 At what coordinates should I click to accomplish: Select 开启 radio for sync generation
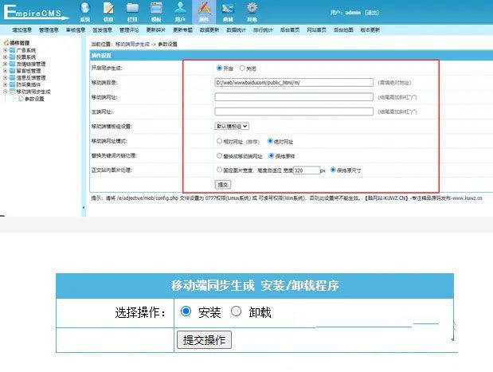(219, 68)
